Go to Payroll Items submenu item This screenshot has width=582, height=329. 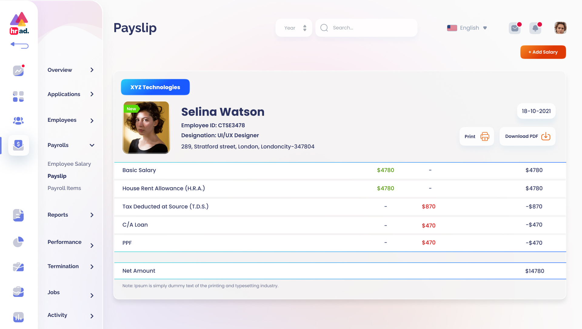tap(64, 188)
